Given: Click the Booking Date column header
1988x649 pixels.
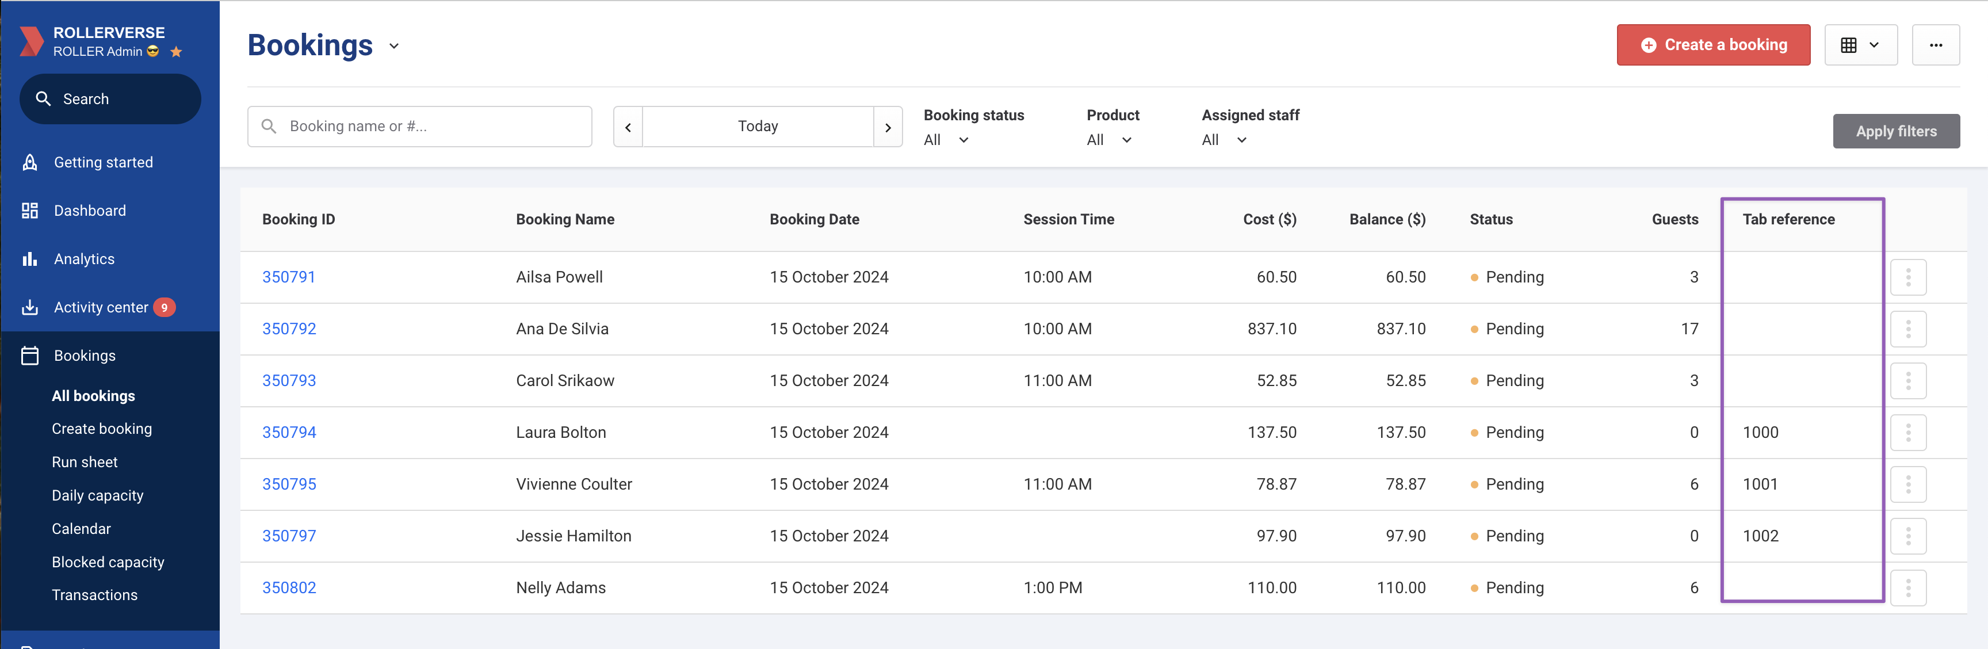Looking at the screenshot, I should point(814,219).
